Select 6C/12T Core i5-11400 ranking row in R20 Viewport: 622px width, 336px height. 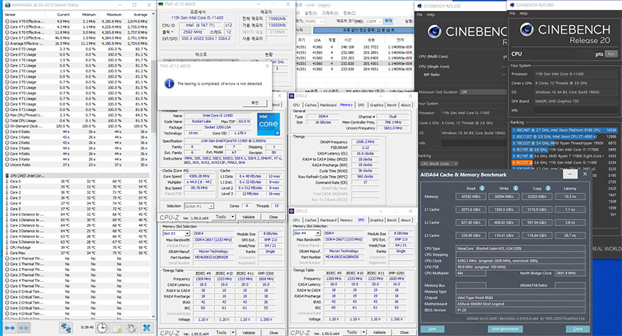click(563, 163)
